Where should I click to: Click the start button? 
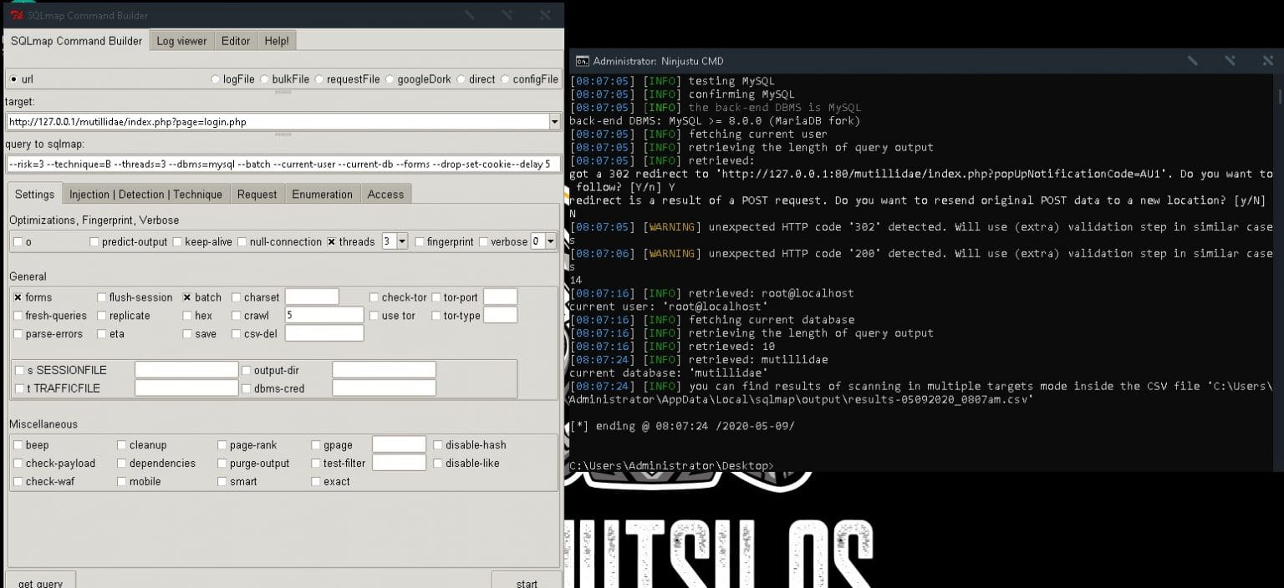point(526,582)
